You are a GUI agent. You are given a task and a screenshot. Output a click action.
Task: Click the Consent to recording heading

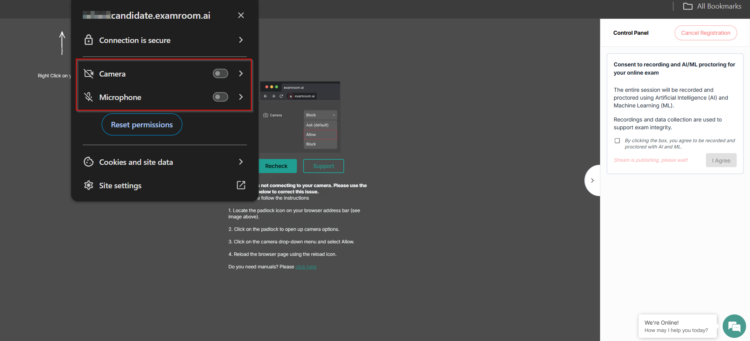[675, 69]
